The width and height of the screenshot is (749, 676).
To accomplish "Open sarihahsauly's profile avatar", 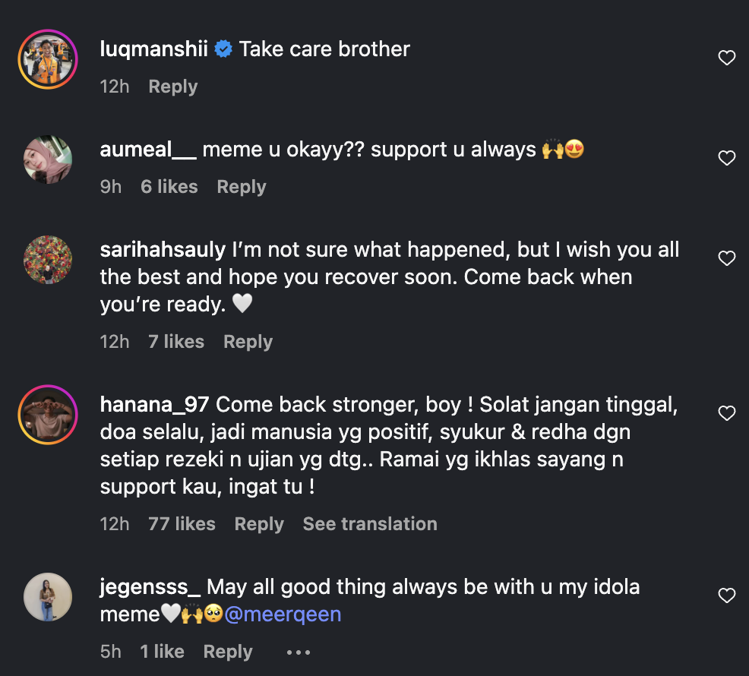I will point(48,260).
